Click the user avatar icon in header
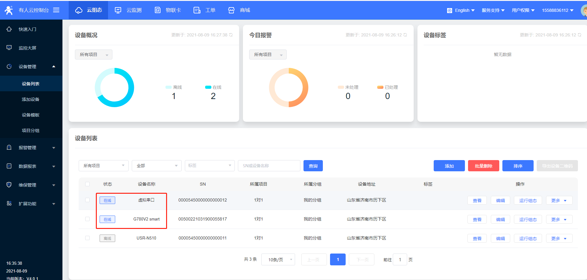587x280 pixels. (x=584, y=10)
